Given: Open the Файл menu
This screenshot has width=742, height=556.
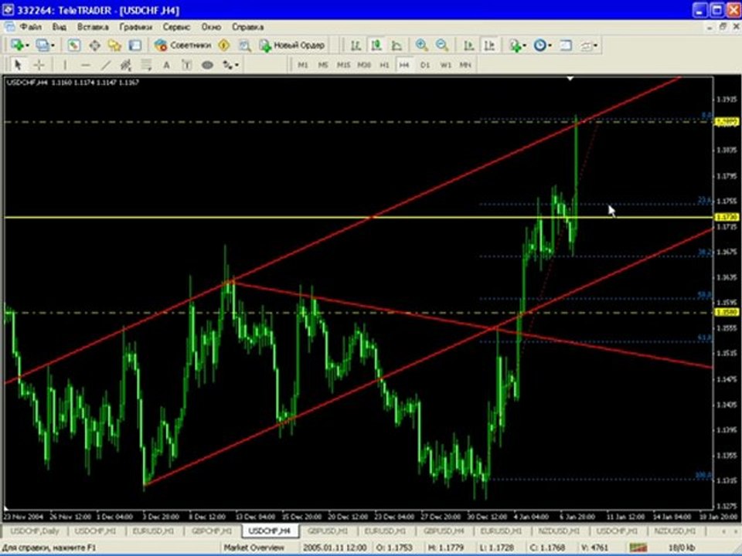Looking at the screenshot, I should click(x=31, y=27).
